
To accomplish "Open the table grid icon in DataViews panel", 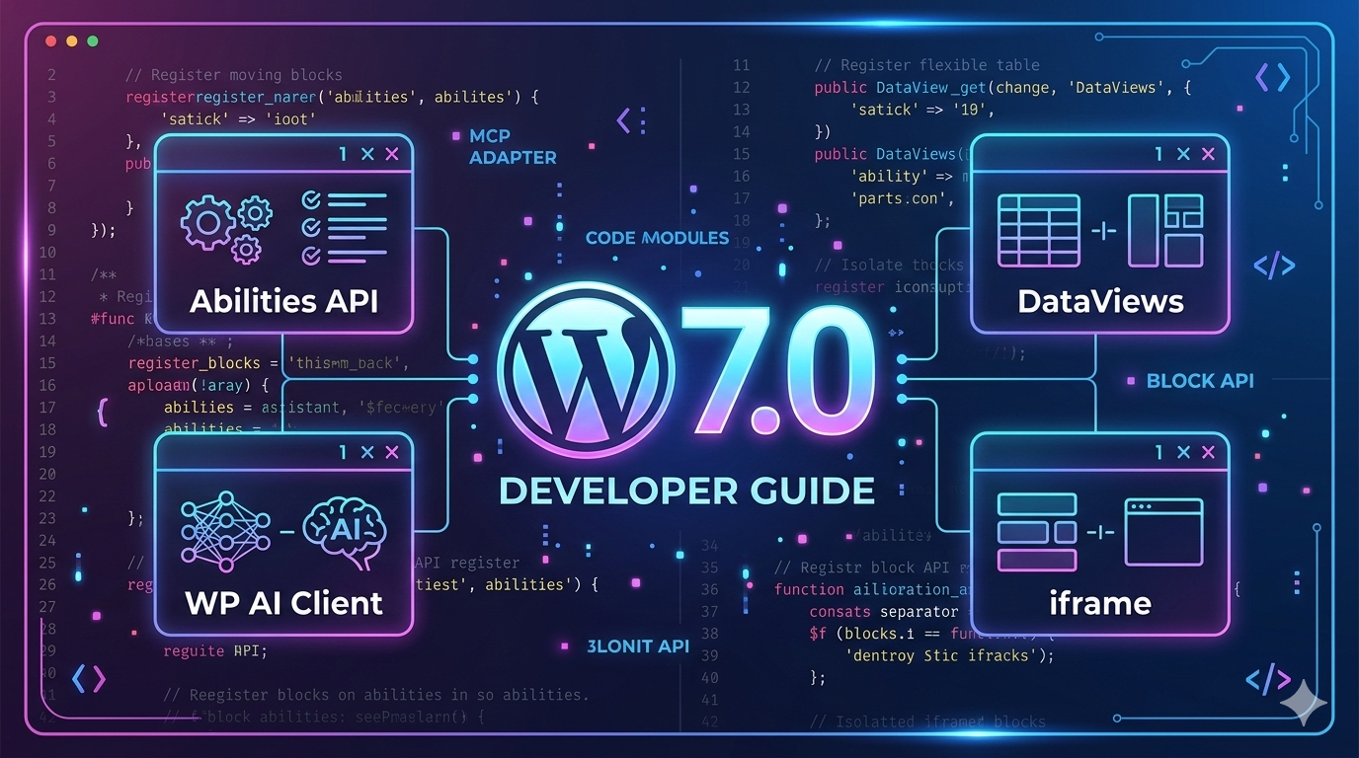I will click(1038, 230).
